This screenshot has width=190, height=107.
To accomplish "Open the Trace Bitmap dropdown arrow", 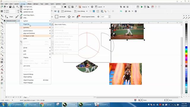I will 87,11.
